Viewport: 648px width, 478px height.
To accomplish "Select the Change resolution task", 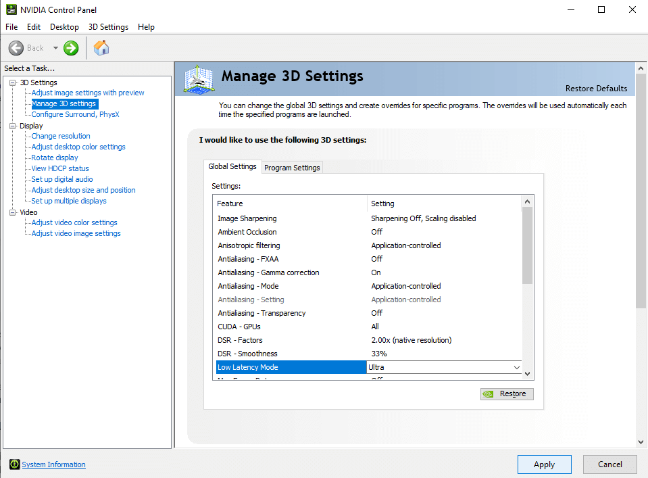I will [x=60, y=136].
